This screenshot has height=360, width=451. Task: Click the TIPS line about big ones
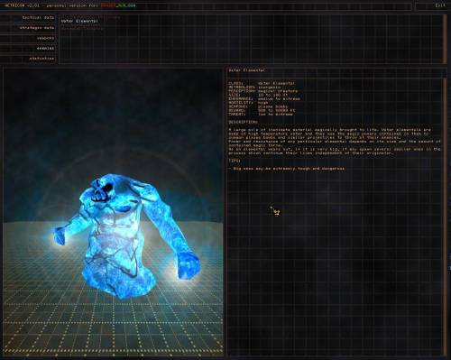point(287,169)
